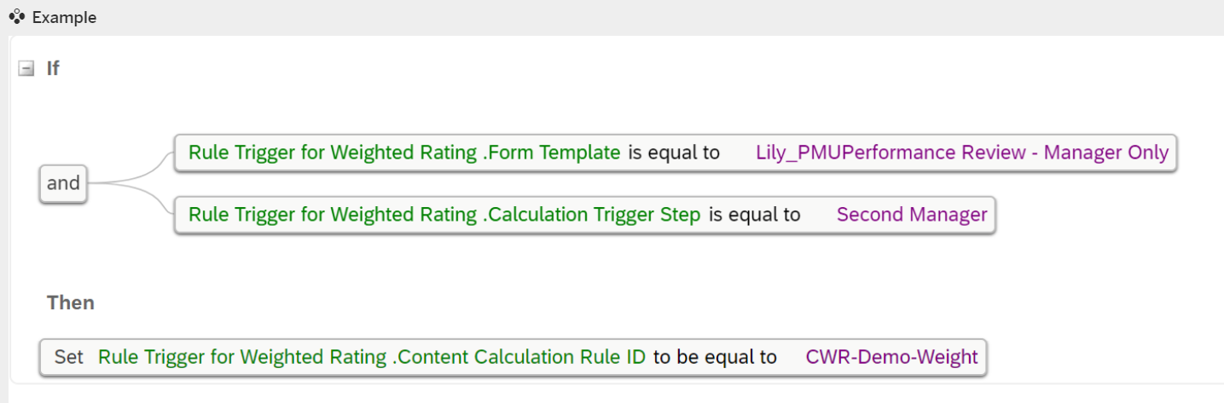
Task: Click the Then keyword label
Action: [x=71, y=302]
